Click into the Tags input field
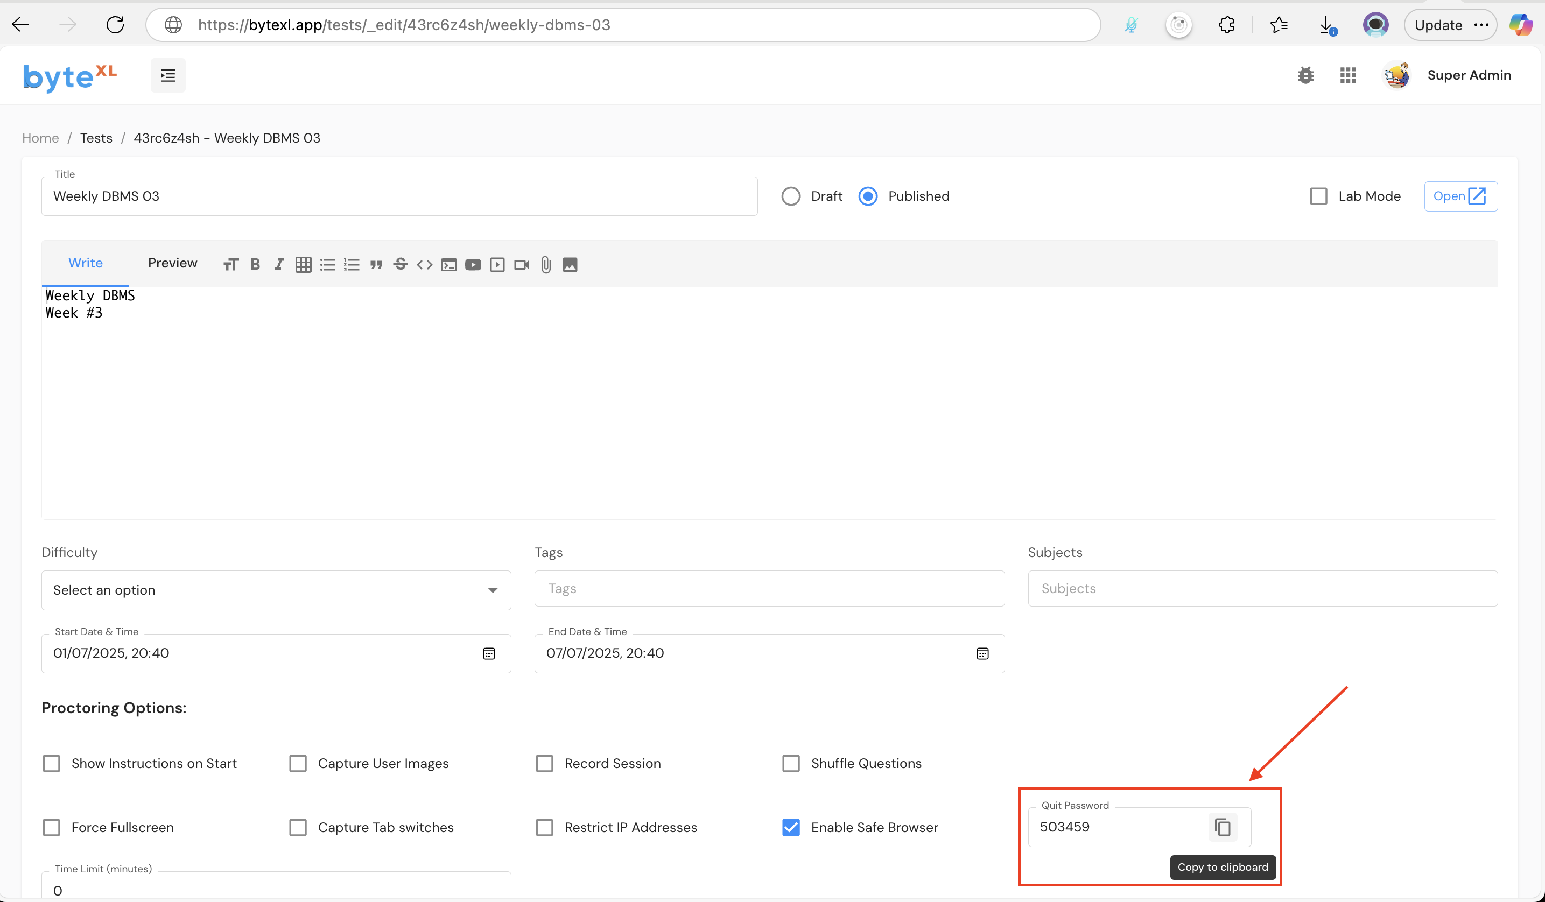 (x=769, y=589)
